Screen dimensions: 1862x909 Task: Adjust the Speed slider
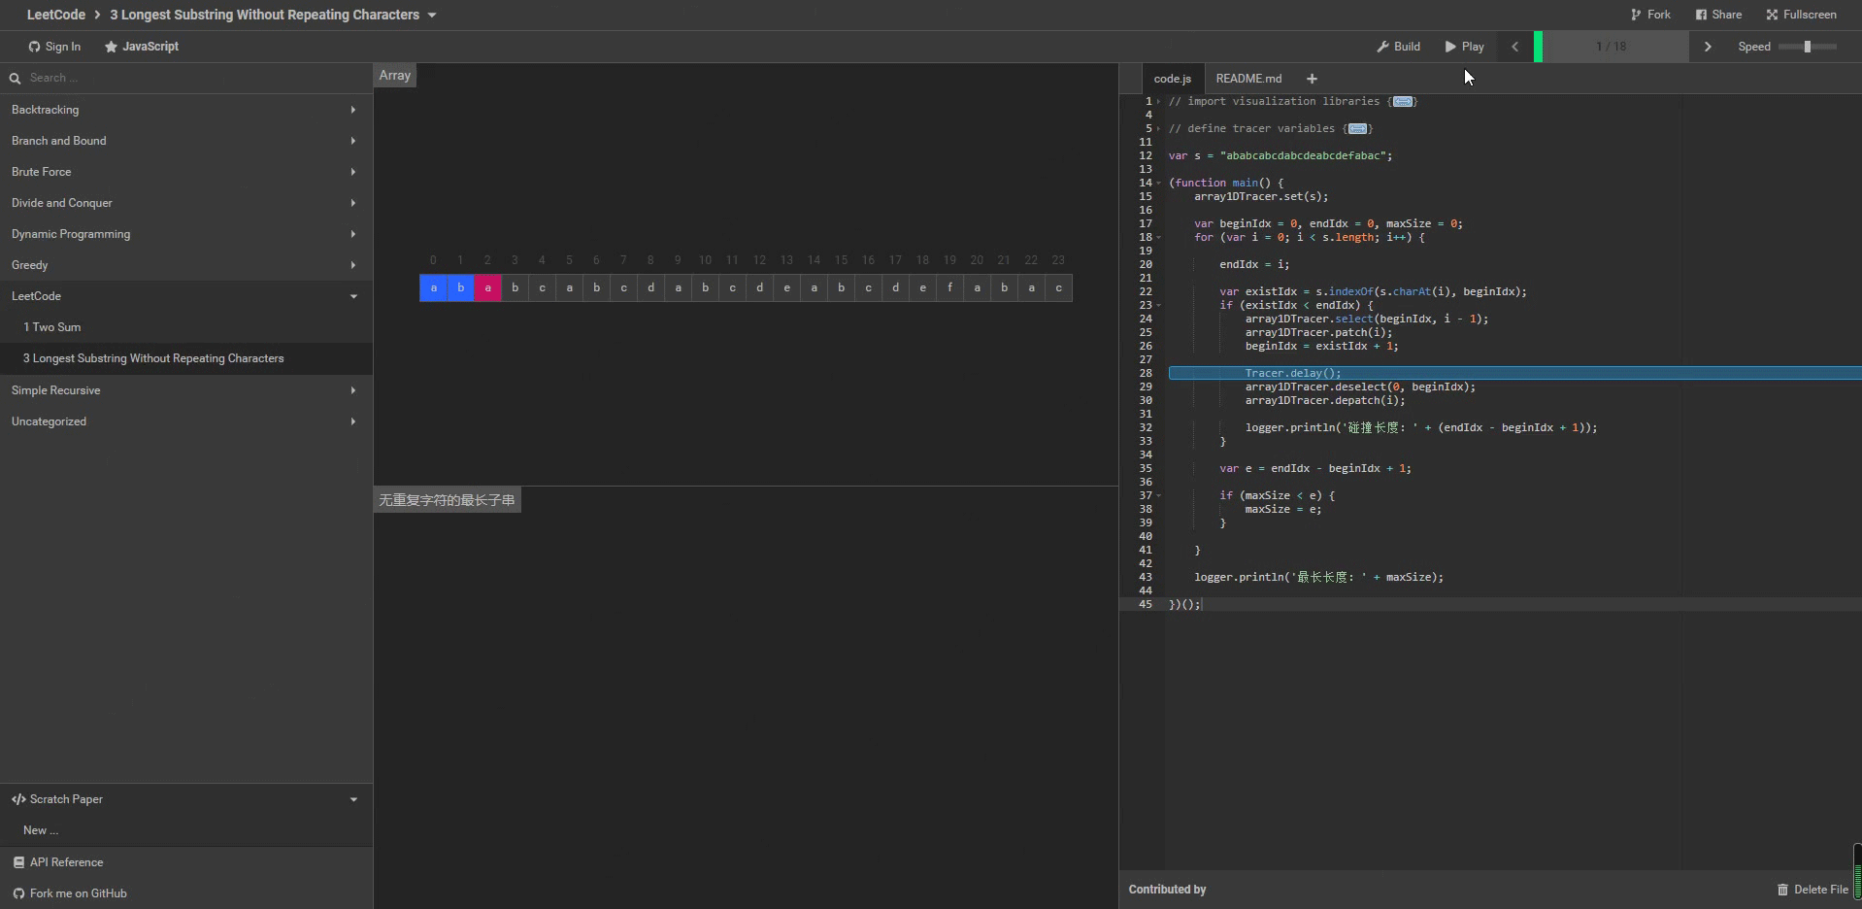pos(1807,47)
